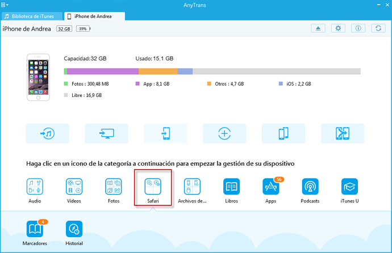Click the purple App segment of storage bar

click(103, 71)
